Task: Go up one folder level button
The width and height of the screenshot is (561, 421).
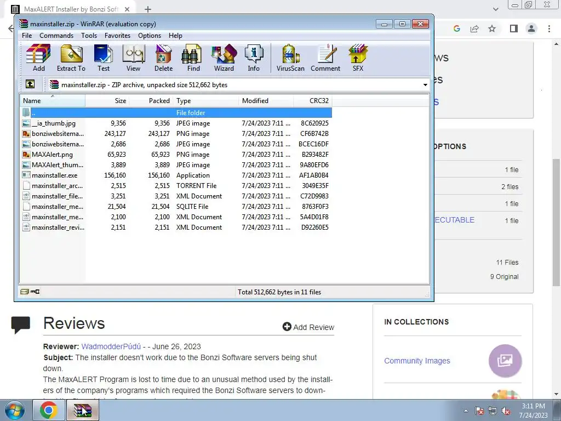Action: point(30,84)
